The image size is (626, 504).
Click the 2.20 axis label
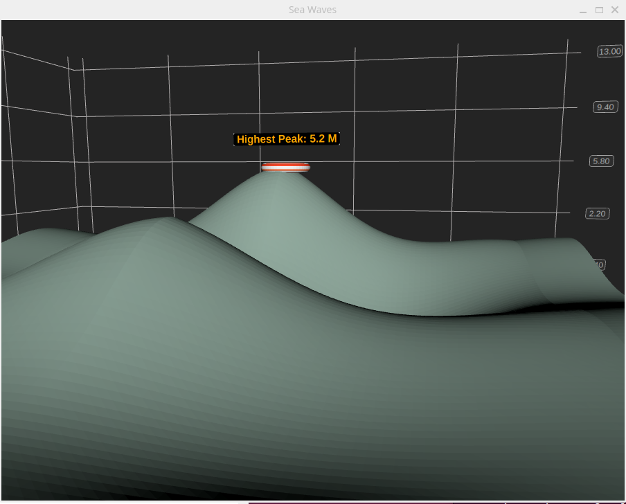tap(597, 213)
